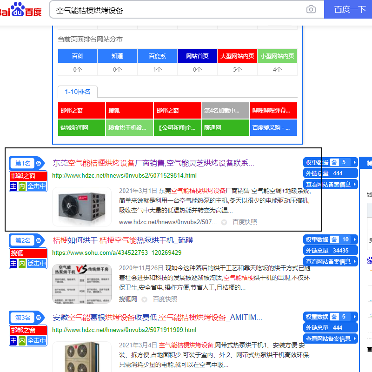The height and width of the screenshot is (372, 372).
Task: Click the 哔哩哔哩弹幕 ranking tile
Action: coord(273,111)
